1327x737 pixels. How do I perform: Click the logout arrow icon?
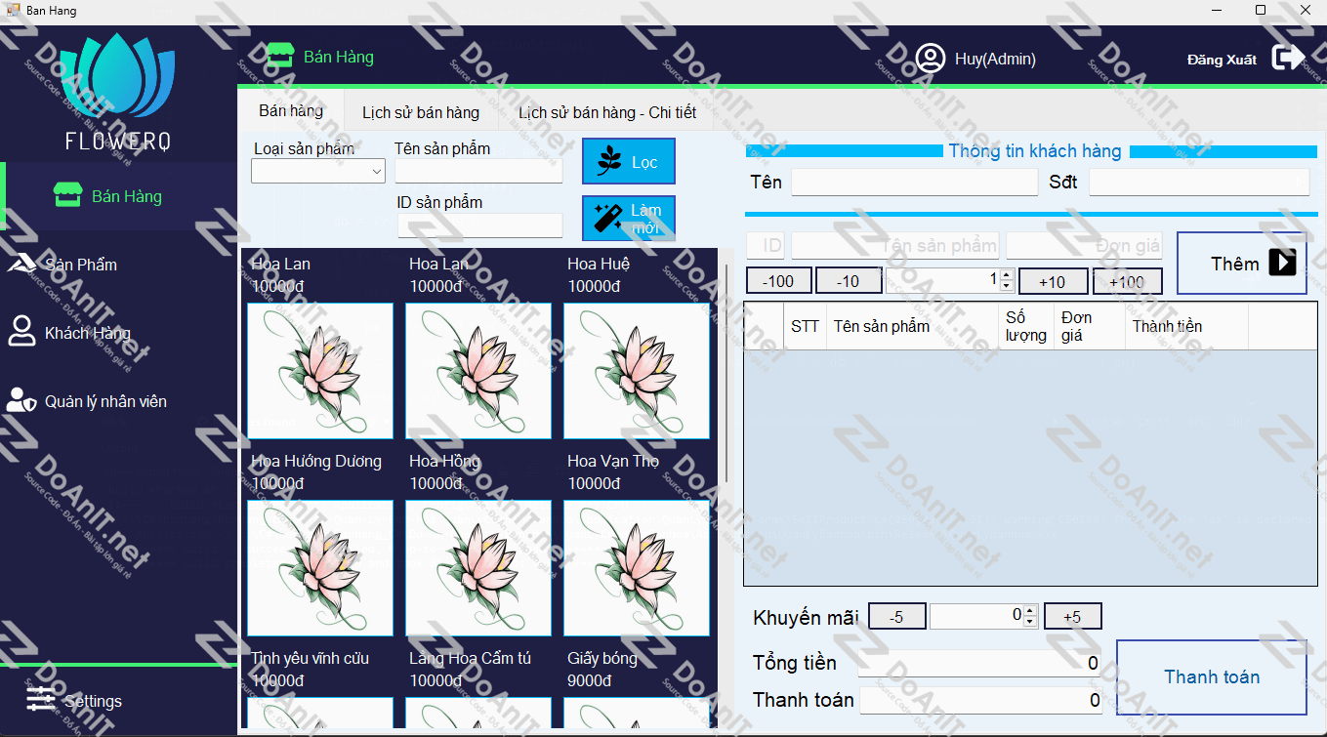coord(1288,58)
